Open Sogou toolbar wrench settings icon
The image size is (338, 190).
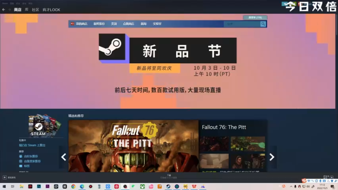pos(335,181)
